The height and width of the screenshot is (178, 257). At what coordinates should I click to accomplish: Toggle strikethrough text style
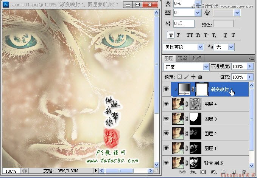coord(233,35)
